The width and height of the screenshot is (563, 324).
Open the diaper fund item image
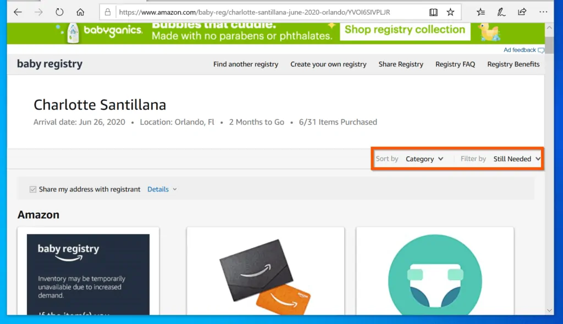[435, 275]
